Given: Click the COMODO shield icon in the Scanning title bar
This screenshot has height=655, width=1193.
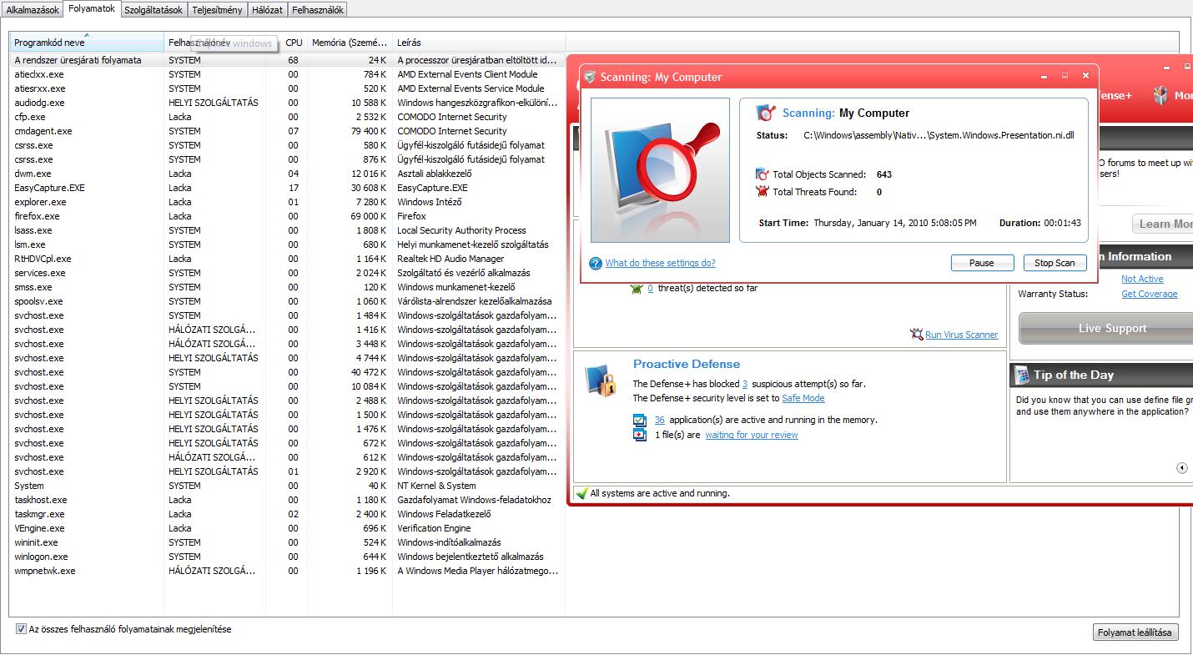Looking at the screenshot, I should coord(590,77).
